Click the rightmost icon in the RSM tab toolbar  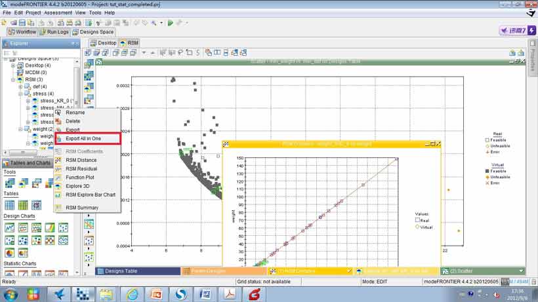tap(521, 52)
